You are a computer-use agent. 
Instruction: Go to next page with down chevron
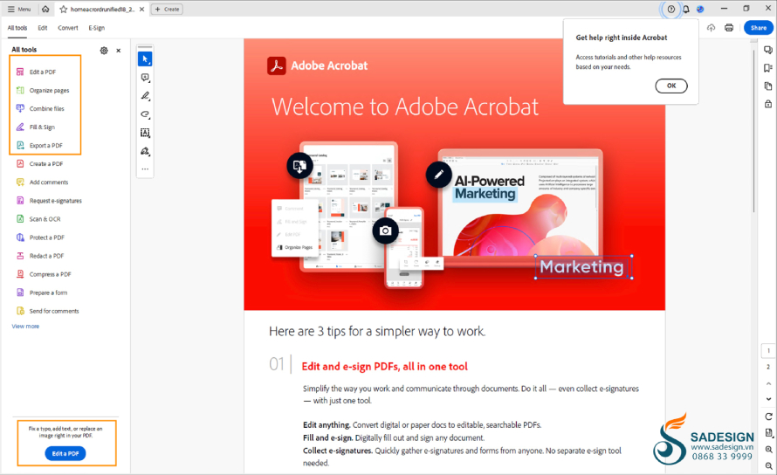pos(768,399)
